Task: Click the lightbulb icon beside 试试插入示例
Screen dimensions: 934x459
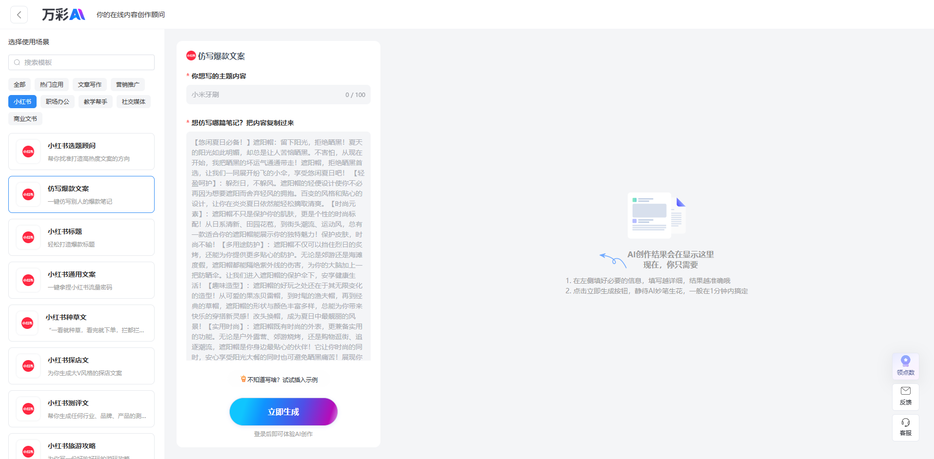Action: point(243,379)
